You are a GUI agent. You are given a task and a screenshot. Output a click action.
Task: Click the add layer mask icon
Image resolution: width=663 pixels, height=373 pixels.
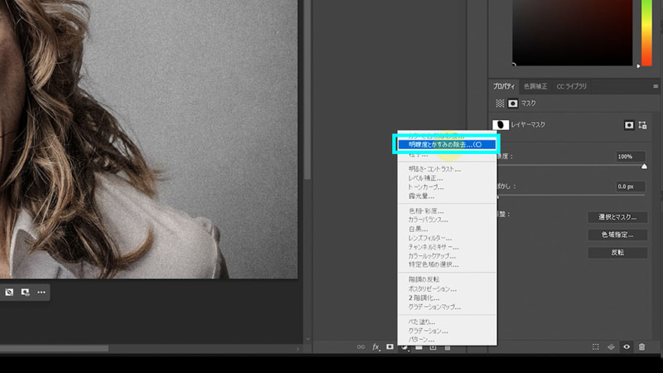(x=390, y=346)
